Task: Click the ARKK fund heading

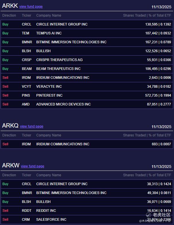Action: 10,6
